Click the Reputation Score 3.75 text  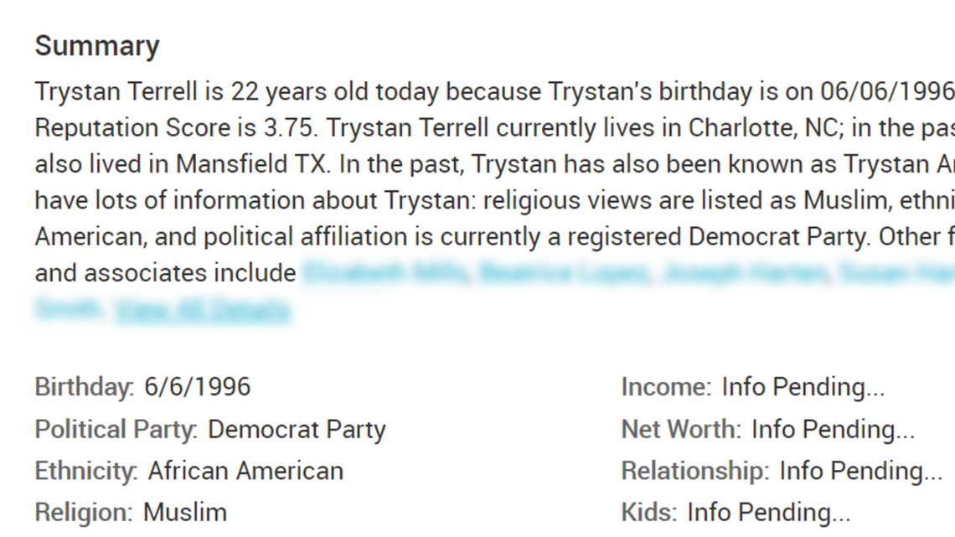pyautogui.click(x=175, y=128)
